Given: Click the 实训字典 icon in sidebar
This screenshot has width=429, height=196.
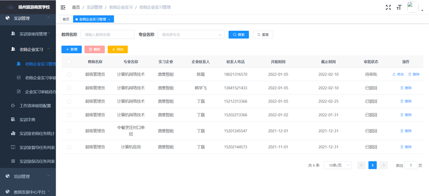Looking at the screenshot, I should [x=13, y=119].
